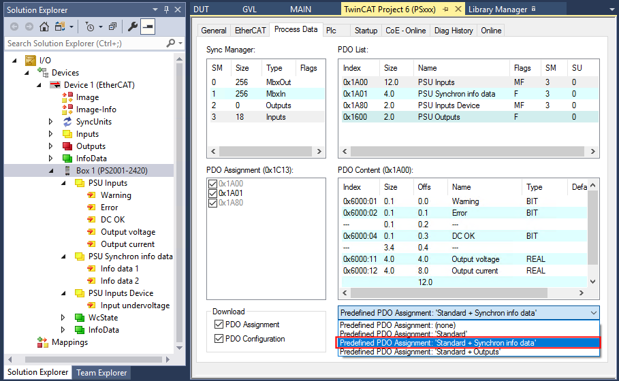Select the 0x1600 PSU Outputs PDO row
The width and height of the screenshot is (619, 381).
pyautogui.click(x=470, y=117)
